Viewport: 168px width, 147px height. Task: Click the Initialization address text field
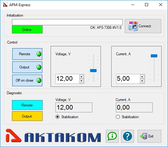67,22
